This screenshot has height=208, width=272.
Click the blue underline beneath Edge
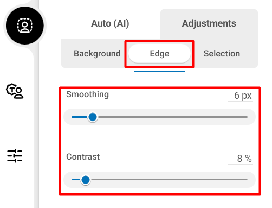(159, 72)
